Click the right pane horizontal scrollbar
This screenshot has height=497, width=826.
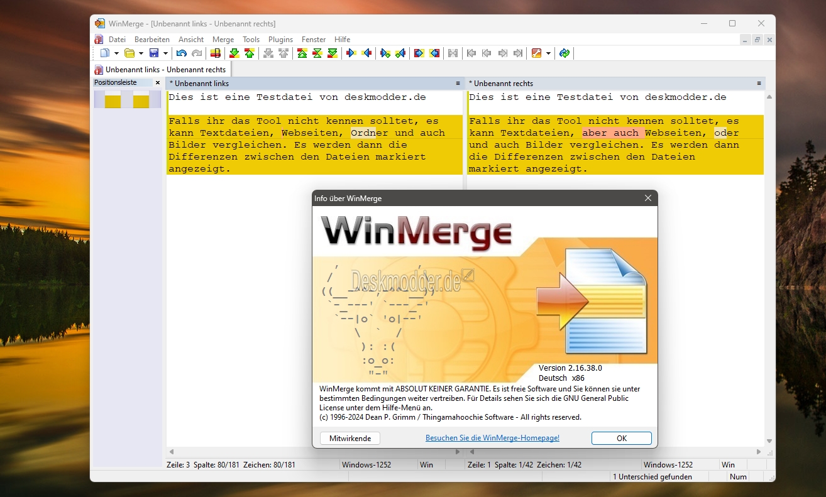click(616, 452)
